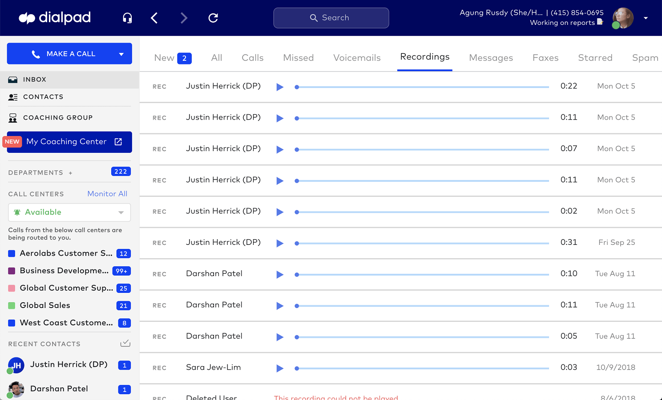Click the Departments 222 badge
The height and width of the screenshot is (400, 662).
point(121,172)
